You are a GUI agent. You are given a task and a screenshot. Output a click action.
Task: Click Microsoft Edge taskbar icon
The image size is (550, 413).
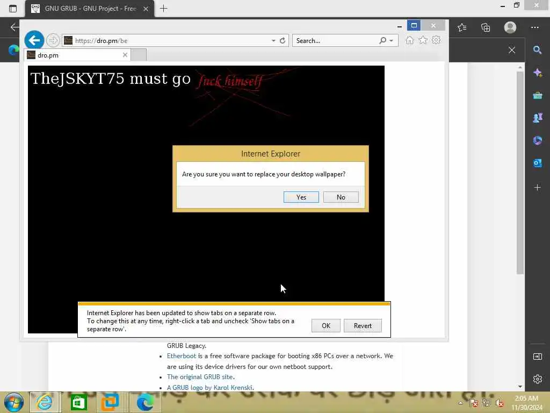pos(145,402)
